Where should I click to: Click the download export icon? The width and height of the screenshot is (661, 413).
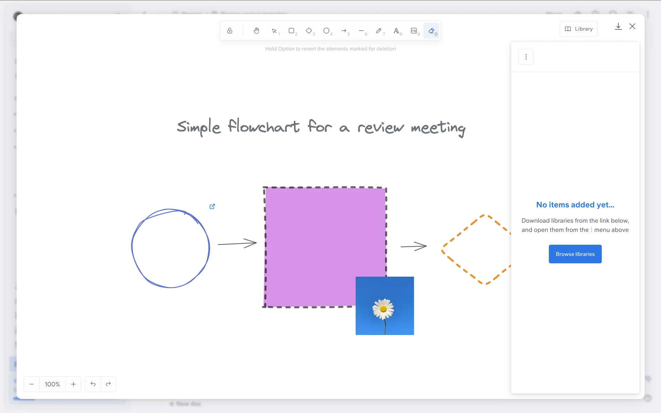618,27
